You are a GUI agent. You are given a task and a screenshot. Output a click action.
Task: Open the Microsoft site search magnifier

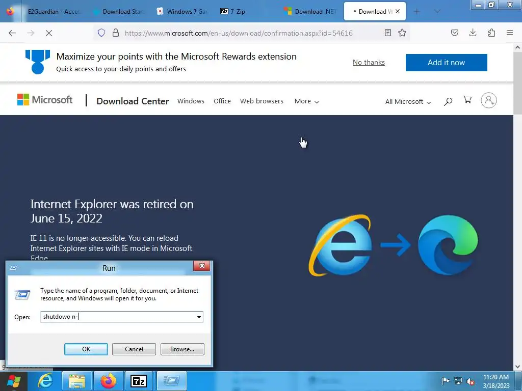448,101
